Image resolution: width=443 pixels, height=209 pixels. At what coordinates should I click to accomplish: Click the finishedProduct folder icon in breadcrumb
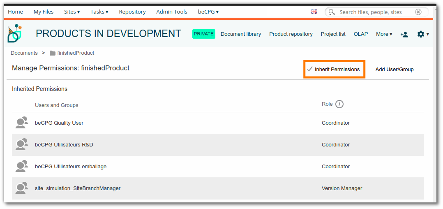click(x=52, y=53)
